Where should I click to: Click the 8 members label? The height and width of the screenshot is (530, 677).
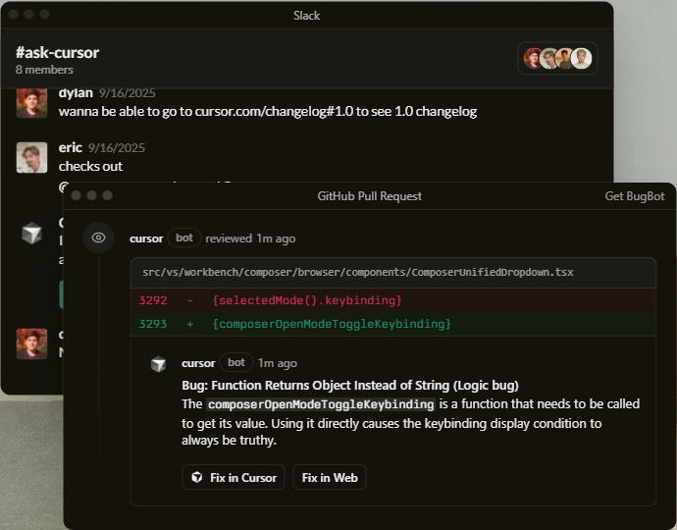pyautogui.click(x=44, y=70)
